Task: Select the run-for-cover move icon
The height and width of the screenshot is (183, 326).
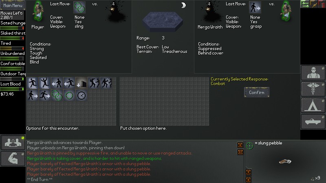Action: click(33, 83)
